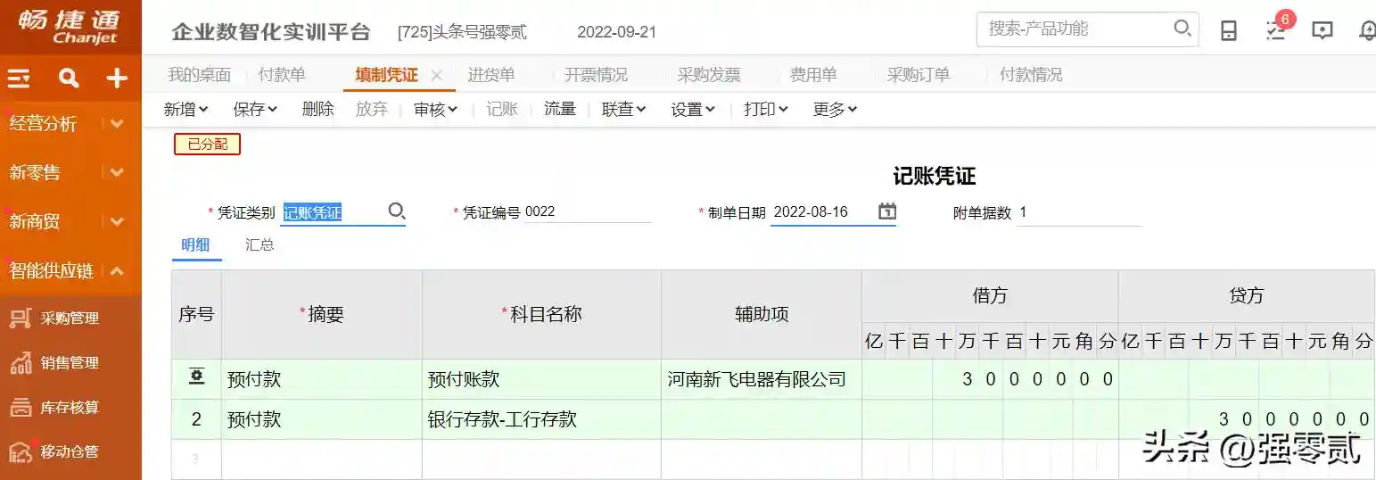The width and height of the screenshot is (1376, 480).
Task: Open the task list icon with badge 6
Action: [1276, 30]
